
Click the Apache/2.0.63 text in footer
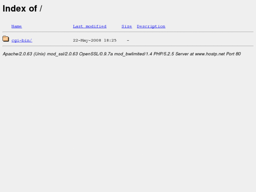[x=17, y=54]
